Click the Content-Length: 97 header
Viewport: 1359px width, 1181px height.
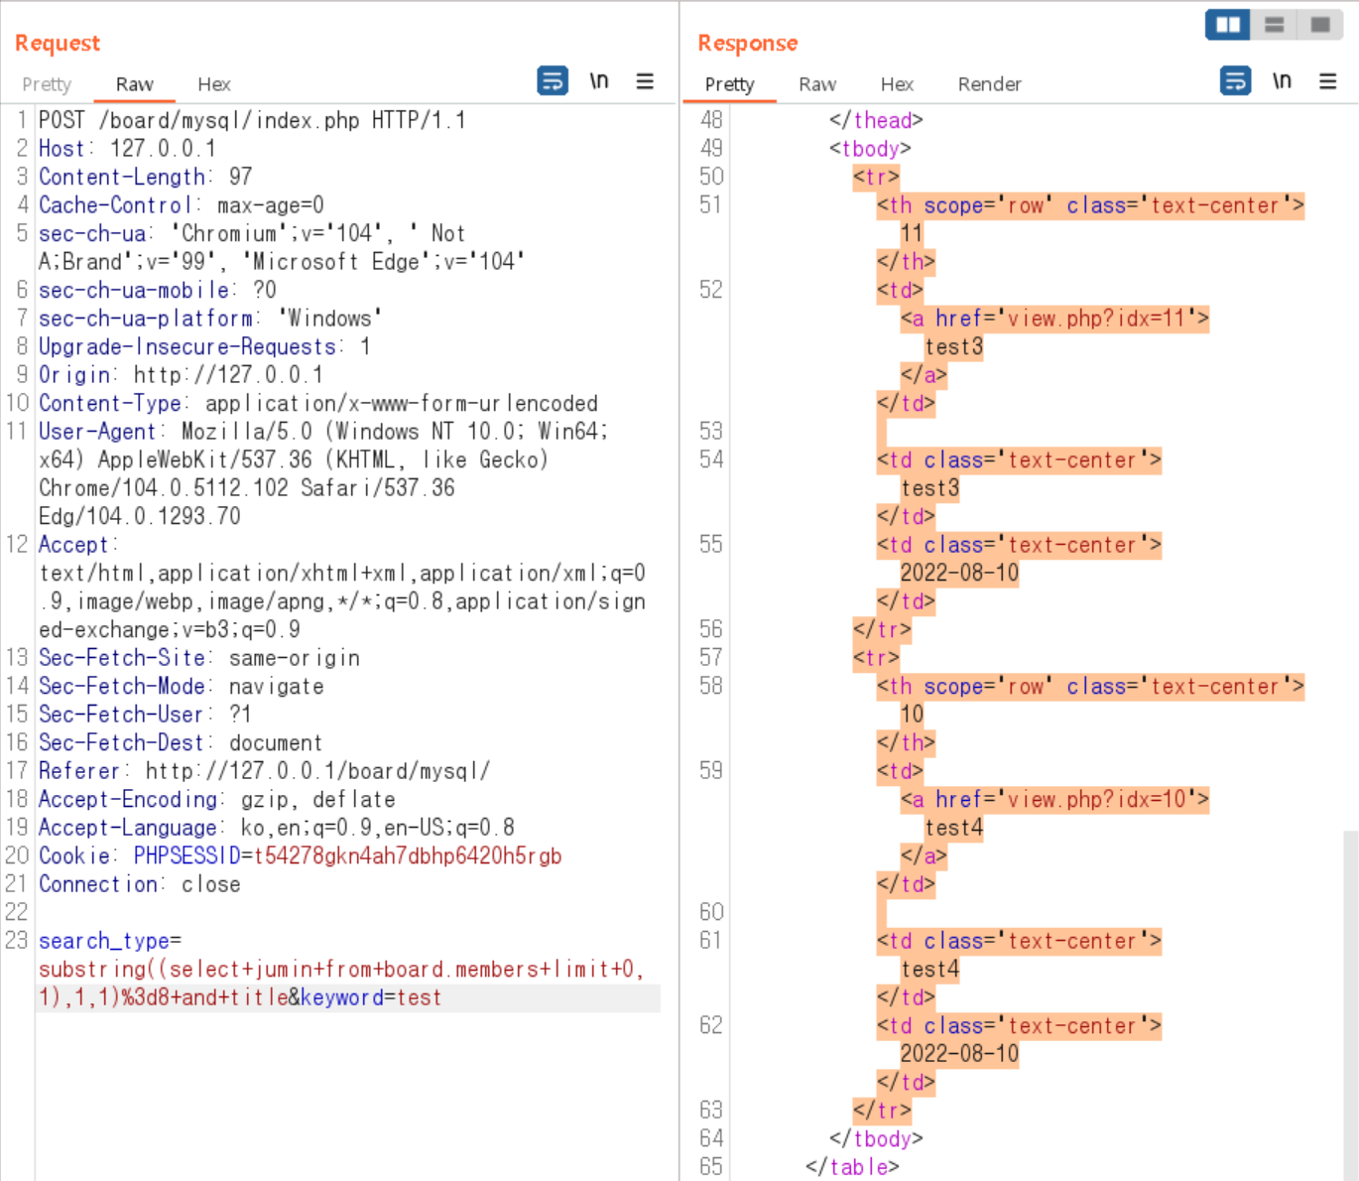pyautogui.click(x=146, y=177)
